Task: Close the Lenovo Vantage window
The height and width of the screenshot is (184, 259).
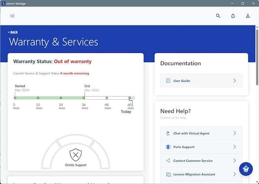Action: click(x=253, y=3)
